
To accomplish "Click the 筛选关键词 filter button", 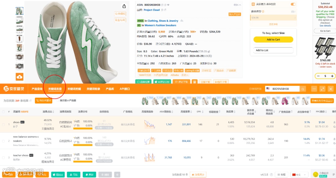I will coord(44,101).
